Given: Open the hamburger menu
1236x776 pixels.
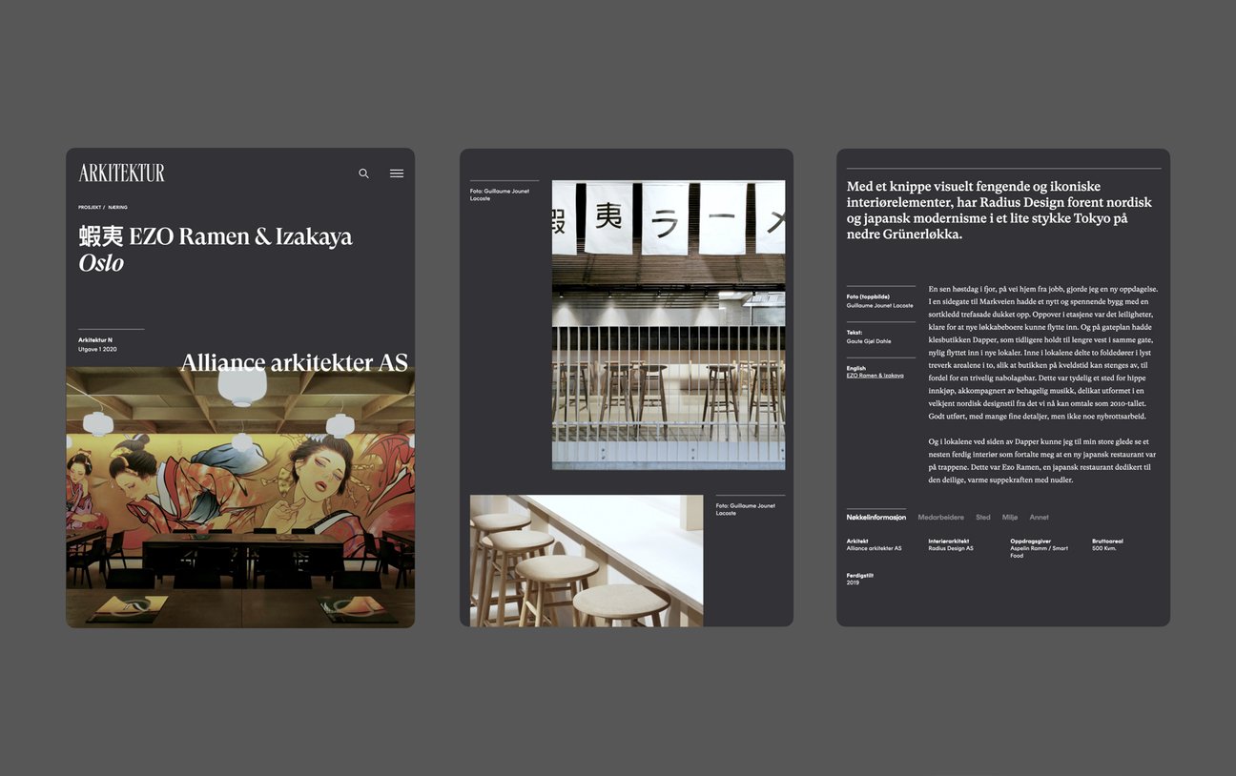Looking at the screenshot, I should pyautogui.click(x=397, y=174).
